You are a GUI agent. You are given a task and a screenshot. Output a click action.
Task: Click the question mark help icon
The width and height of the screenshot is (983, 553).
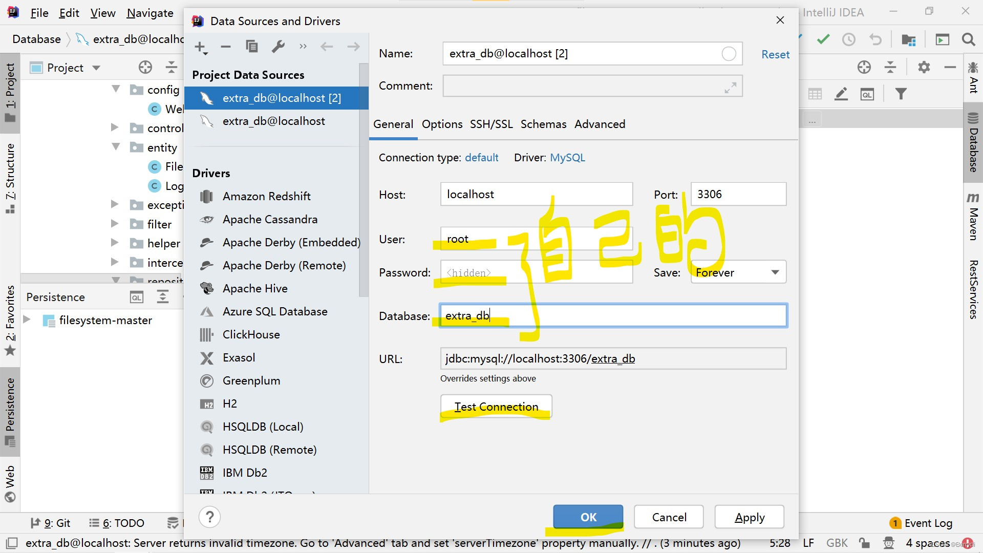210,516
